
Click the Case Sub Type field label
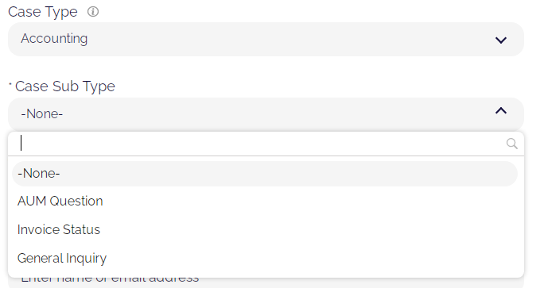click(x=64, y=86)
